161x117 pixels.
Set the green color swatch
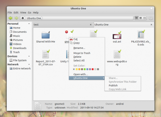(85, 69)
